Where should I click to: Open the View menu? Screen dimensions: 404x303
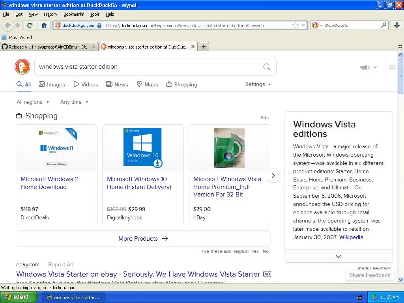click(x=33, y=14)
